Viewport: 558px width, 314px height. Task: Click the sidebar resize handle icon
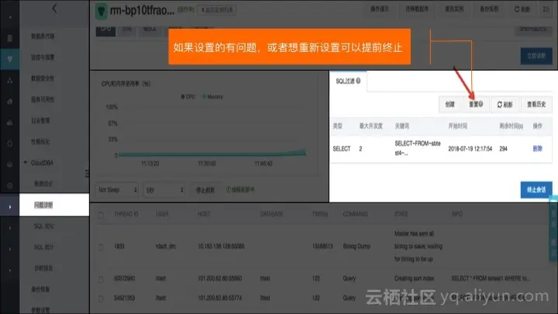[87, 174]
